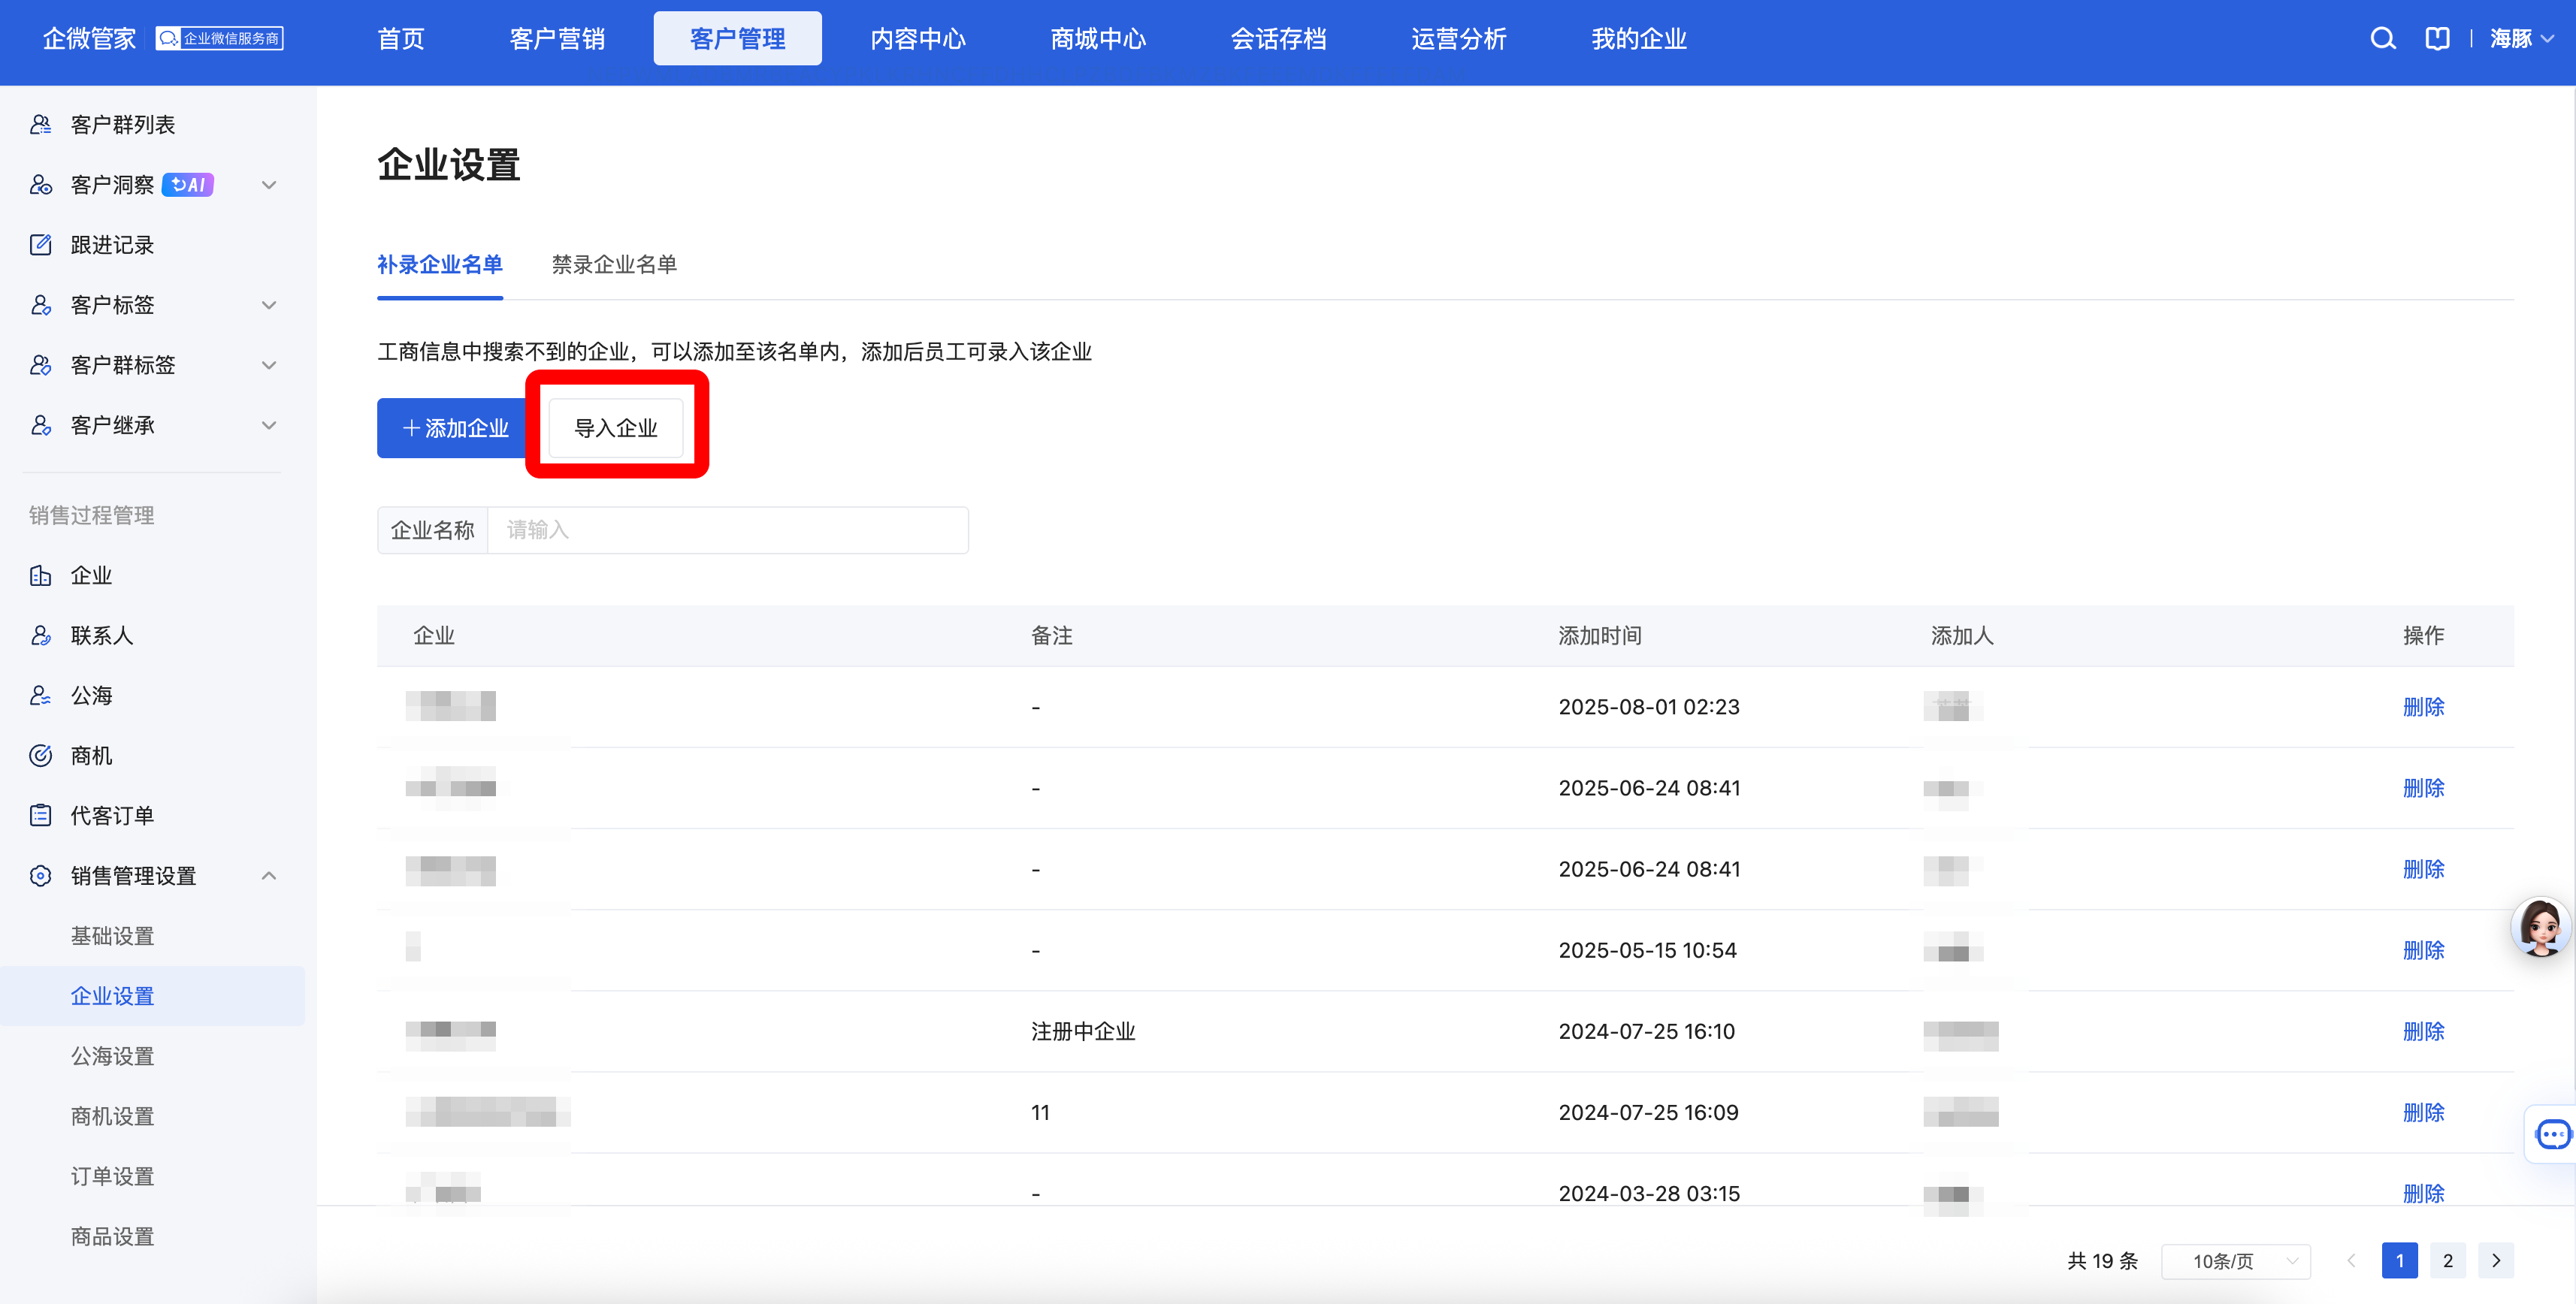Click the 客户标签 sidebar icon
This screenshot has height=1304, width=2576.
coord(40,305)
